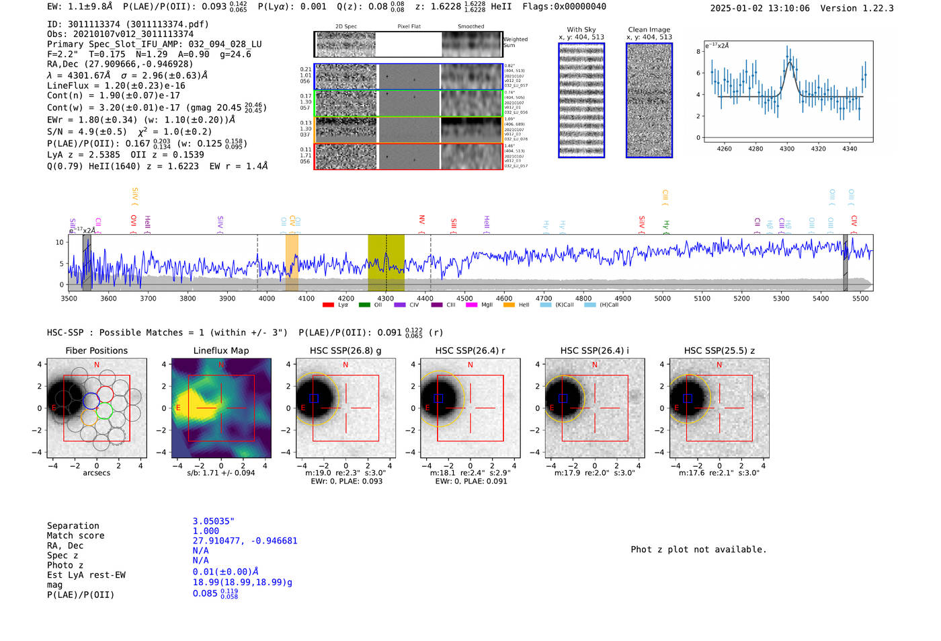Click the 'EWr: 0, PLAE: 0.091' caption
The image size is (941, 641).
pos(471,481)
